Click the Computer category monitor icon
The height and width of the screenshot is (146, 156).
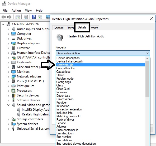point(13,34)
